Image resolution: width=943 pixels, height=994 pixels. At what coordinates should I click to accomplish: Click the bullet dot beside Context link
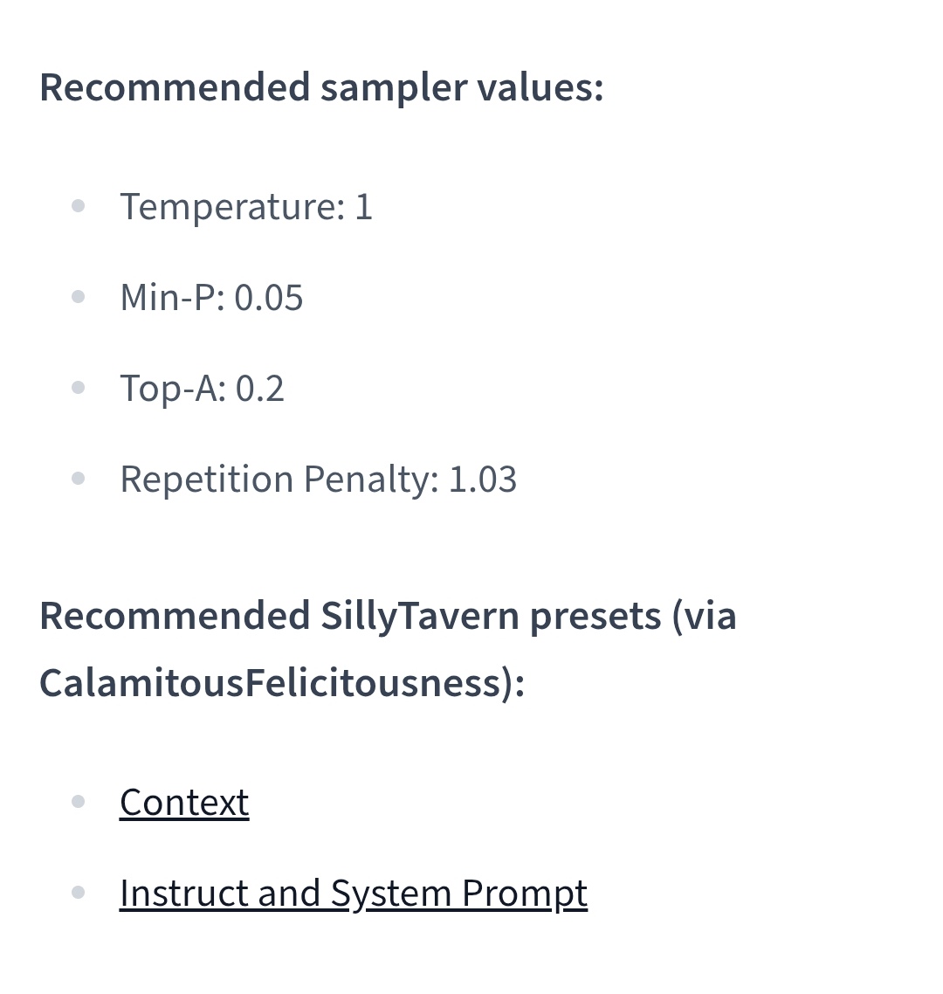(79, 802)
